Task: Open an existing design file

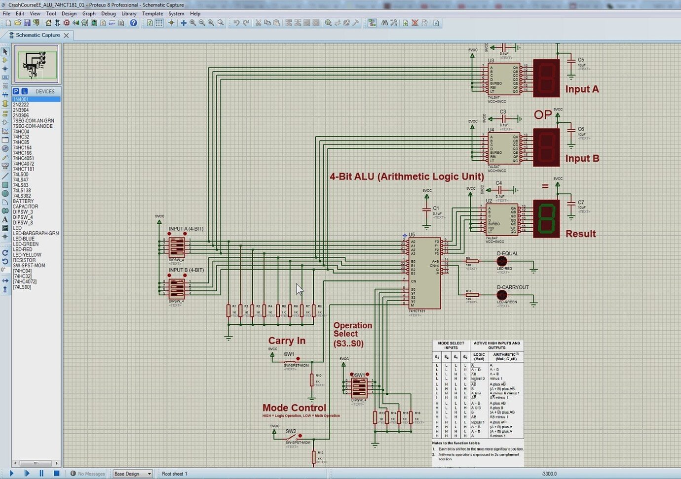Action: [17, 23]
